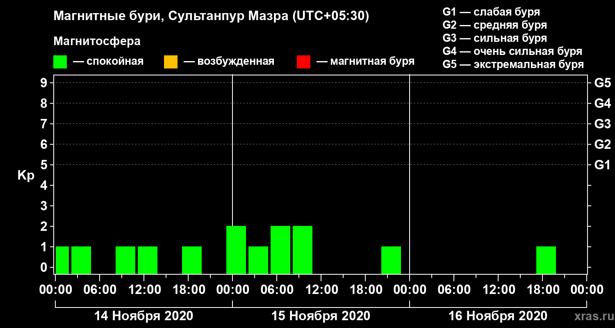Click the Kp 1 bar around 18:00 on 14 Ноября

coord(192,260)
